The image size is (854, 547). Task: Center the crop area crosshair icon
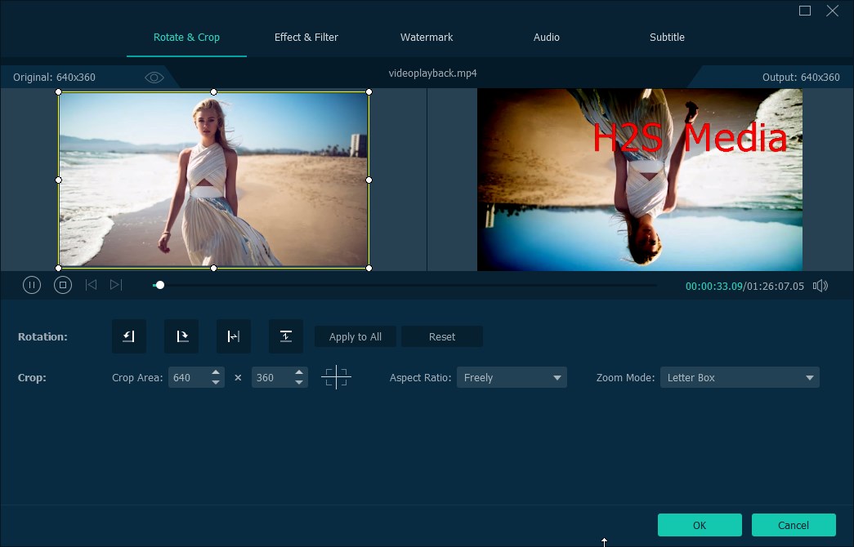(336, 377)
